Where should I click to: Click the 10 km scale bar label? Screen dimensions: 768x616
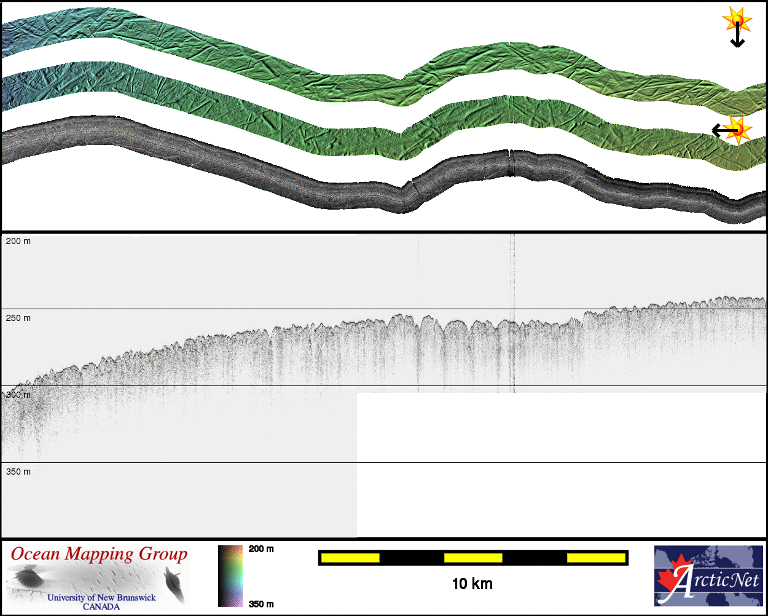point(472,584)
